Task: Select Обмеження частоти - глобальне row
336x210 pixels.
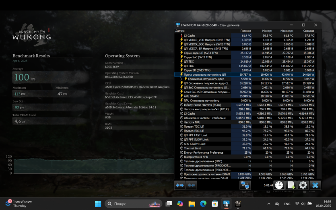Action: (x=245, y=118)
